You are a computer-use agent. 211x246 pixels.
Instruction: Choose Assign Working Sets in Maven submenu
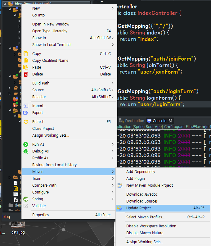point(163,242)
